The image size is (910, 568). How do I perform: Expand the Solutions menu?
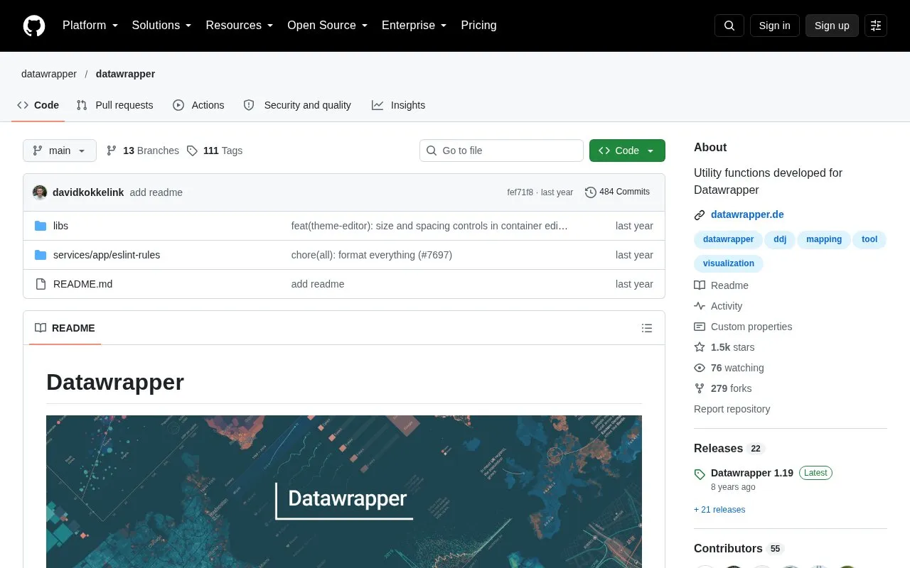click(x=162, y=26)
